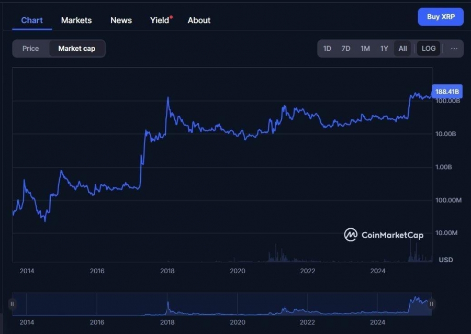Open the Markets tab
Screen dimensions: 471x334
coord(76,20)
